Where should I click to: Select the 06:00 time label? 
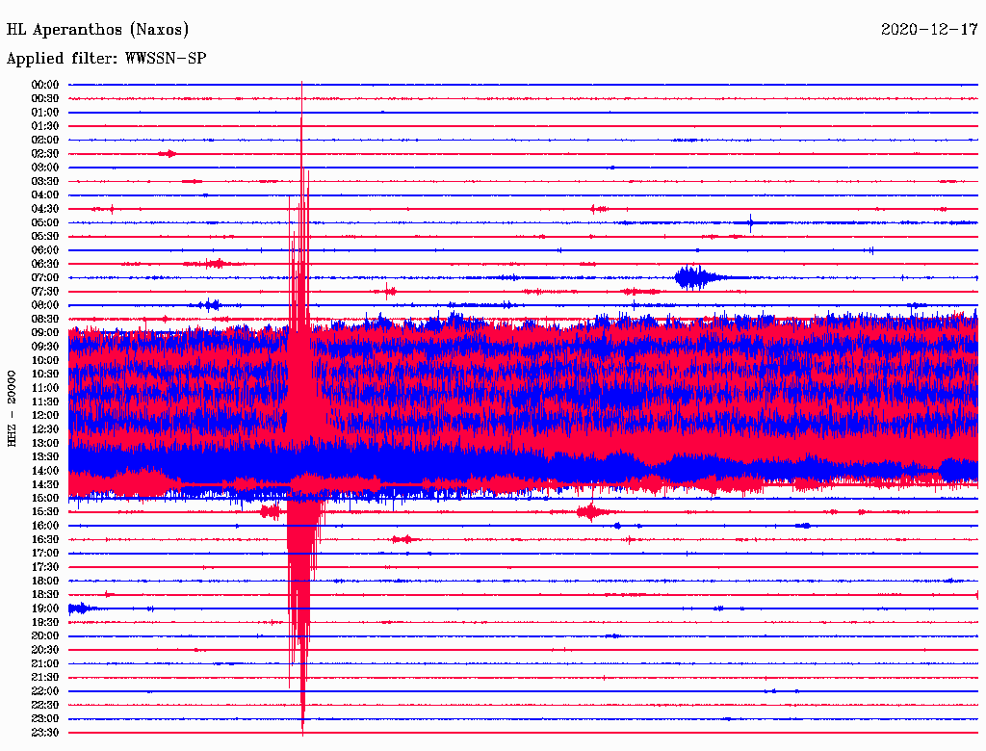click(x=45, y=250)
